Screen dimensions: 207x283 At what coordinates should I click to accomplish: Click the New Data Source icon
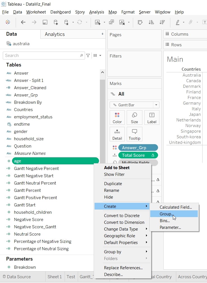pos(56,22)
